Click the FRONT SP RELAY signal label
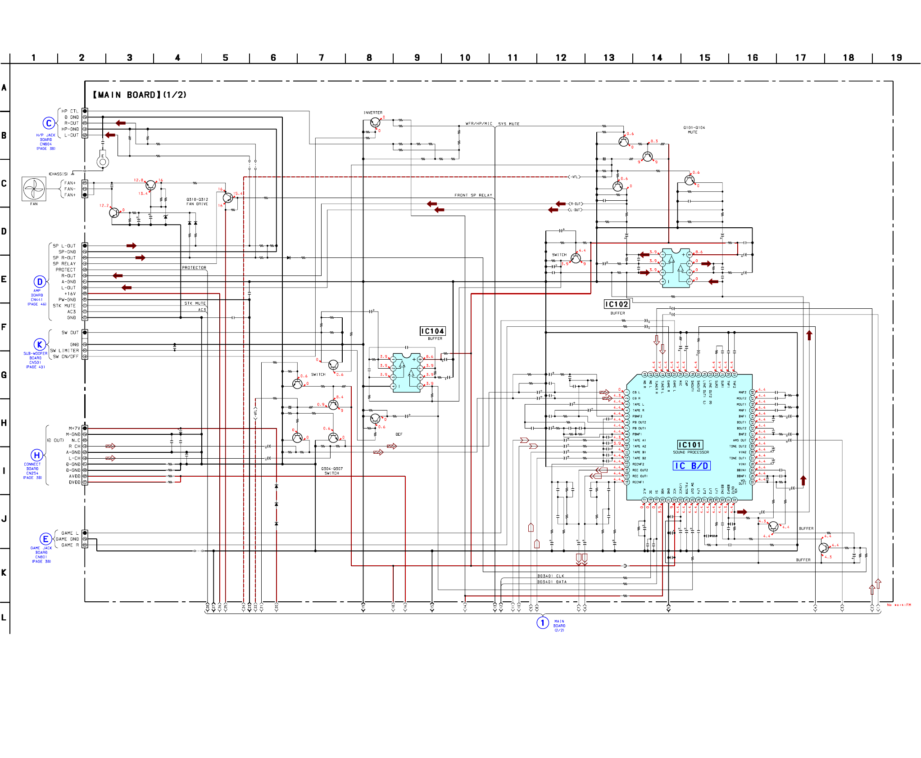This screenshot has width=921, height=758. (473, 195)
